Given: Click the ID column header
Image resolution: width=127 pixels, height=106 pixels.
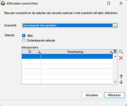Looking at the screenshot, I should [x=31, y=52].
